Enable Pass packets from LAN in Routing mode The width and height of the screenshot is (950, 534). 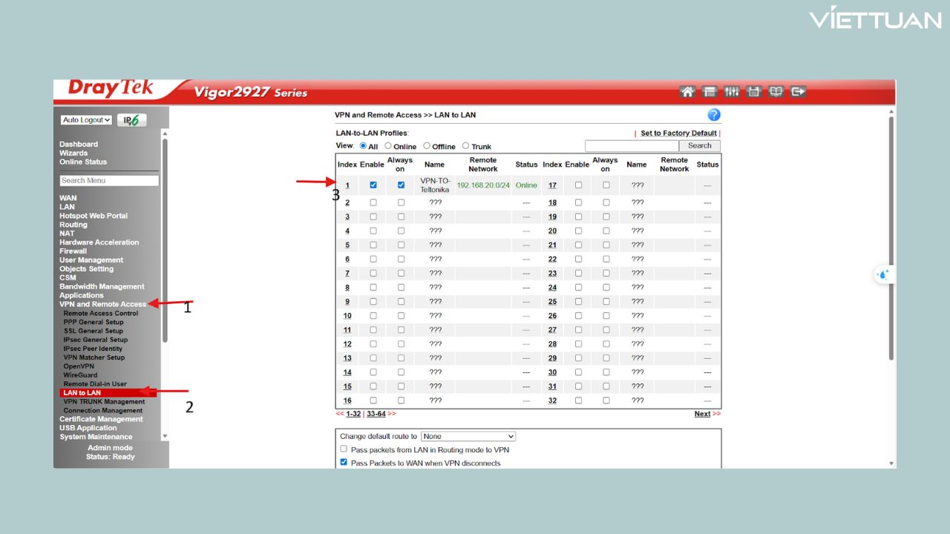point(344,449)
